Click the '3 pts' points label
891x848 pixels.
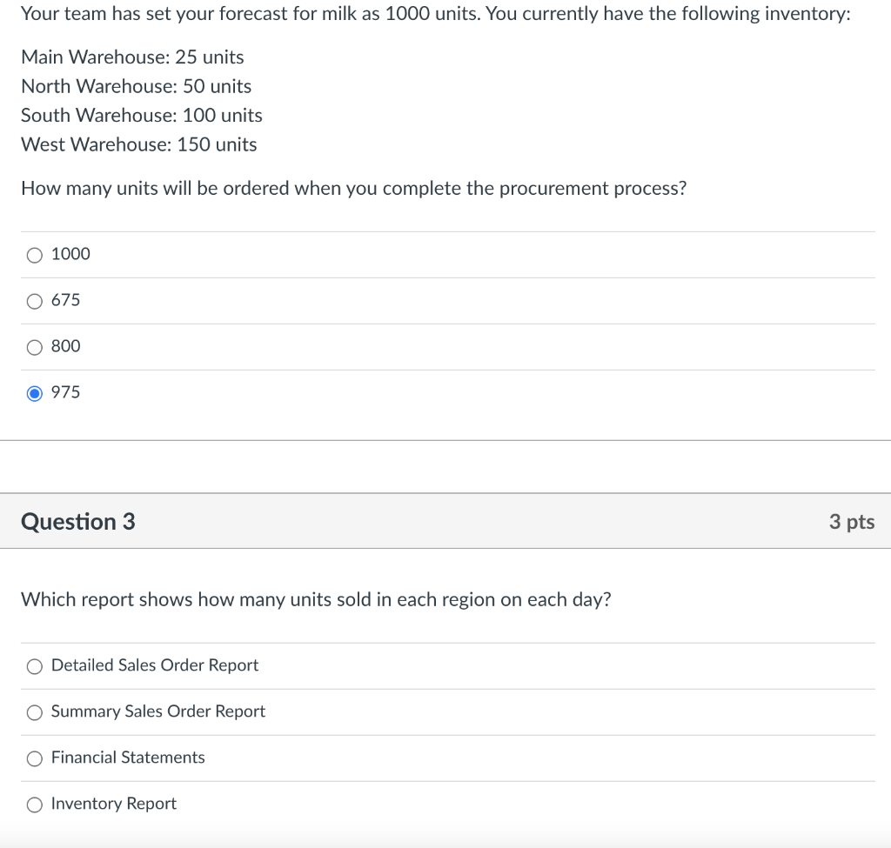coord(852,521)
